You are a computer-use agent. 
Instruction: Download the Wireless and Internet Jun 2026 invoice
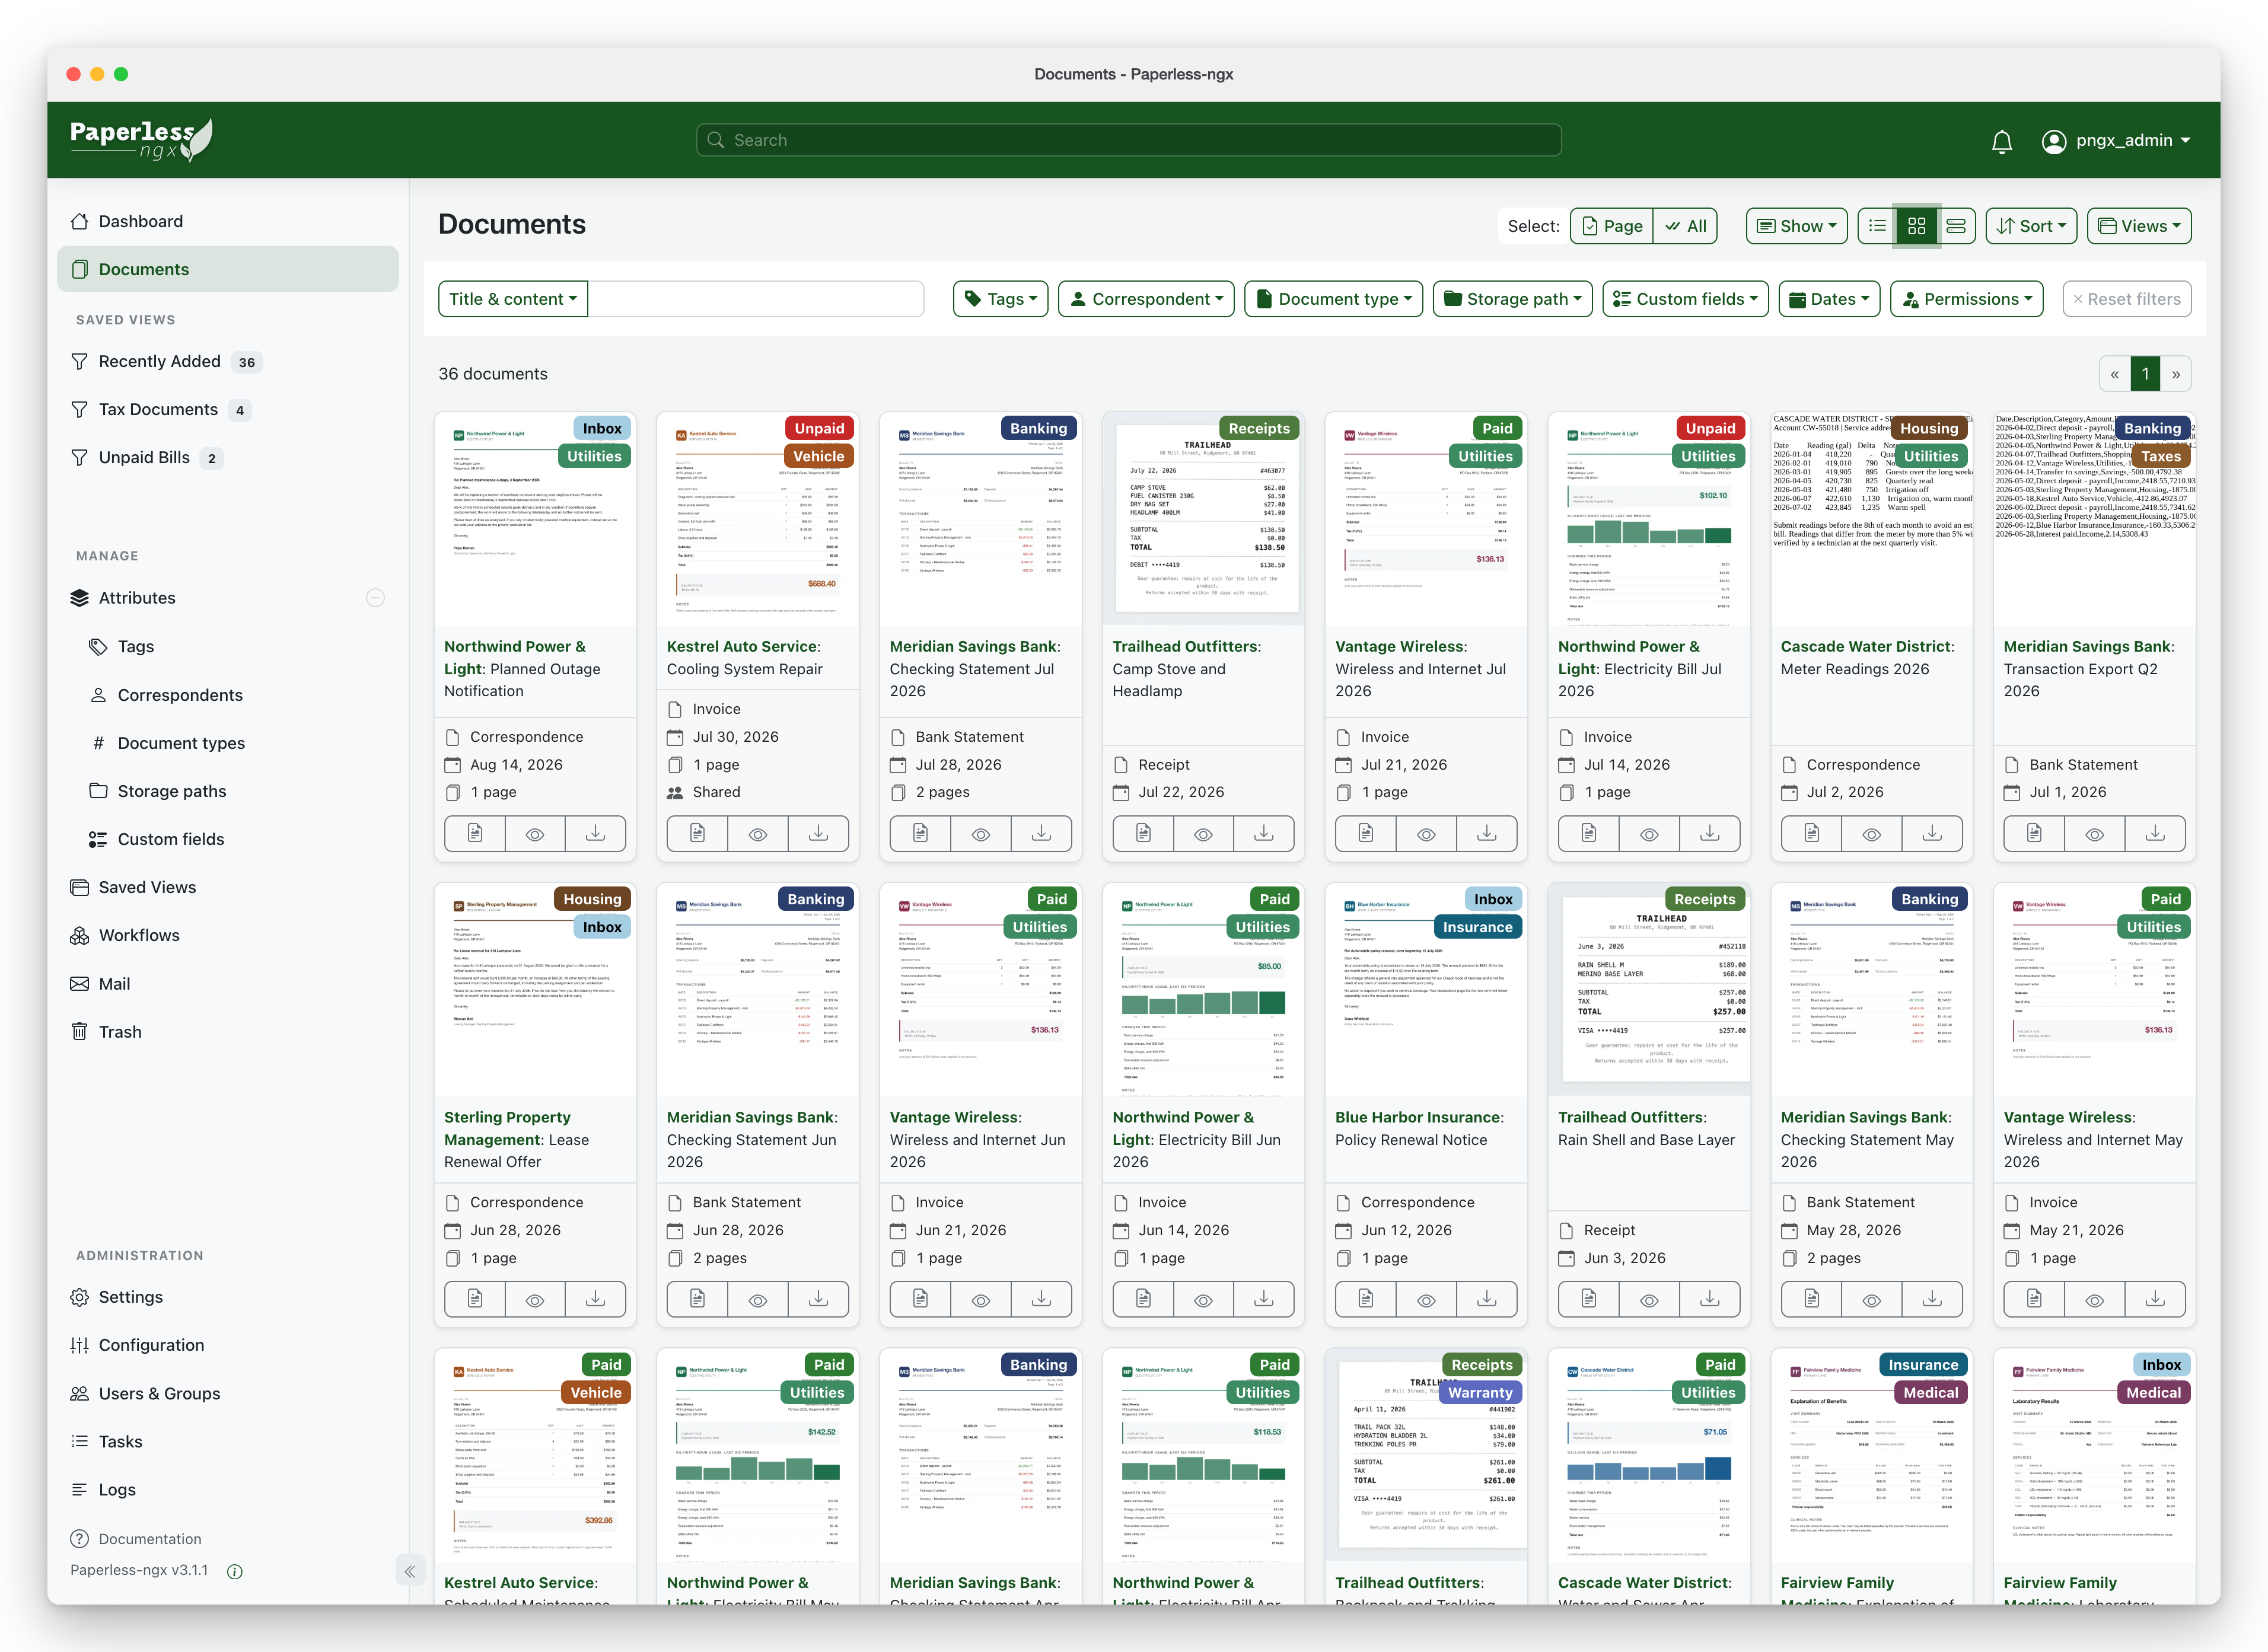click(x=1041, y=1299)
